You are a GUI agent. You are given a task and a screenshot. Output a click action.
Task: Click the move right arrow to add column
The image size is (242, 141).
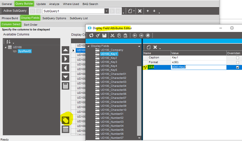pyautogui.click(x=66, y=59)
